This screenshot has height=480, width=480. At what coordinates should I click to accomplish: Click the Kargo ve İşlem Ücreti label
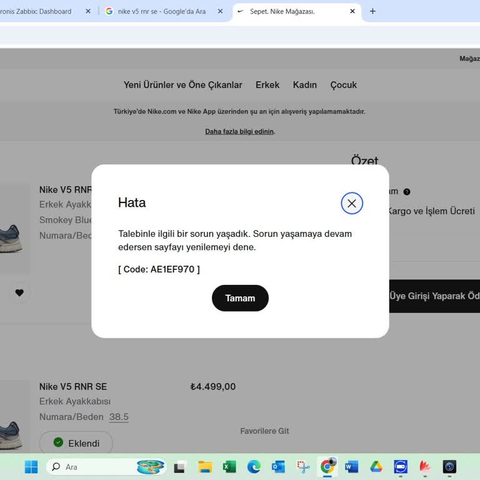point(431,211)
